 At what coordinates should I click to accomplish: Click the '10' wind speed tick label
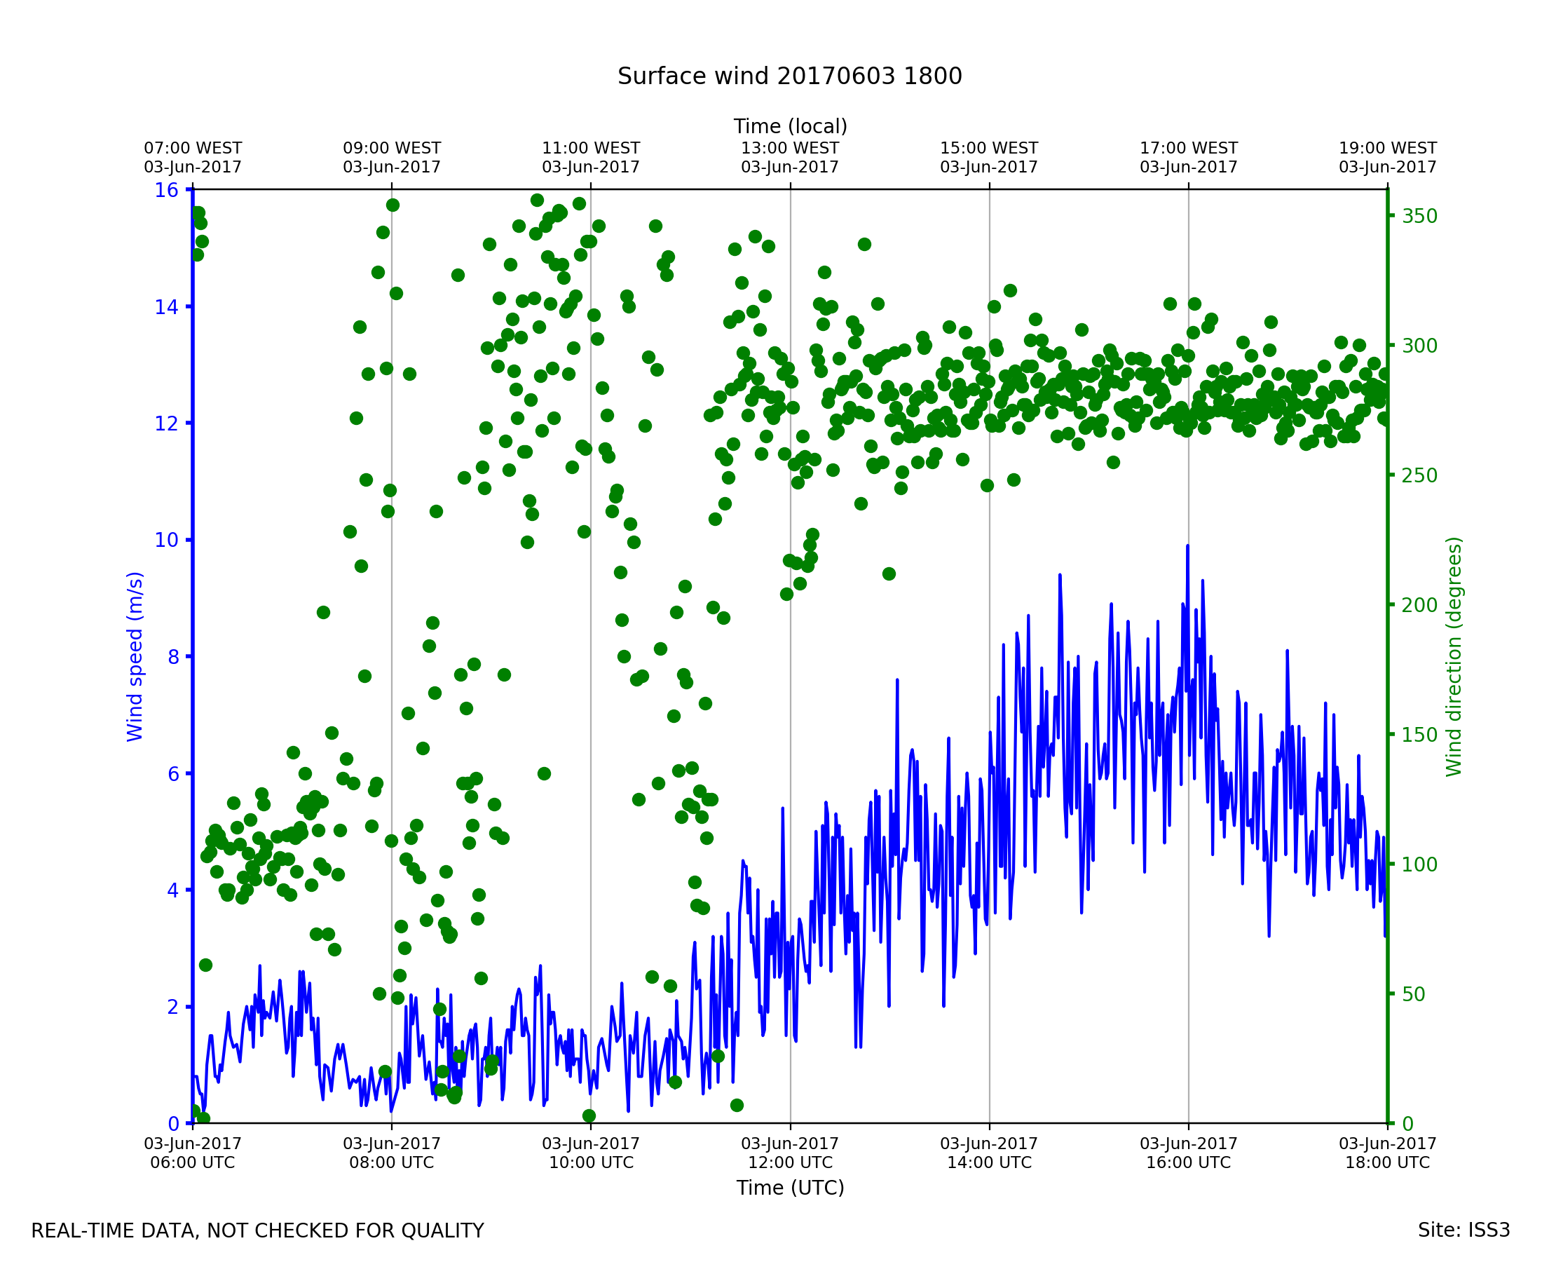click(165, 540)
